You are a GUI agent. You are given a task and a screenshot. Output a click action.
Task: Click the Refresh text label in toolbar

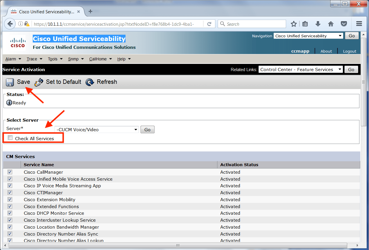click(x=107, y=82)
